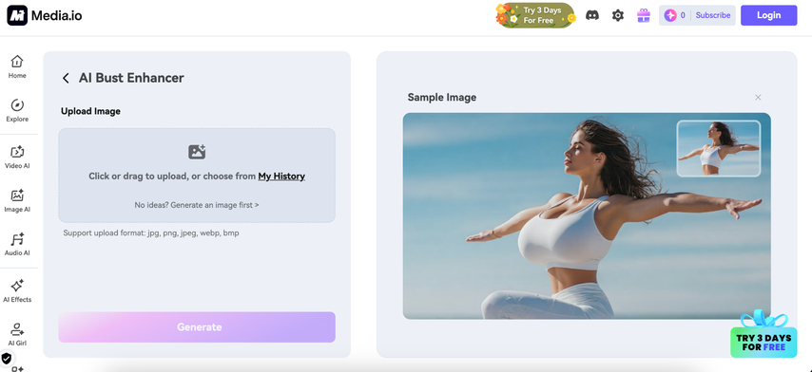This screenshot has width=812, height=372.
Task: Click the Login button
Action: point(768,15)
